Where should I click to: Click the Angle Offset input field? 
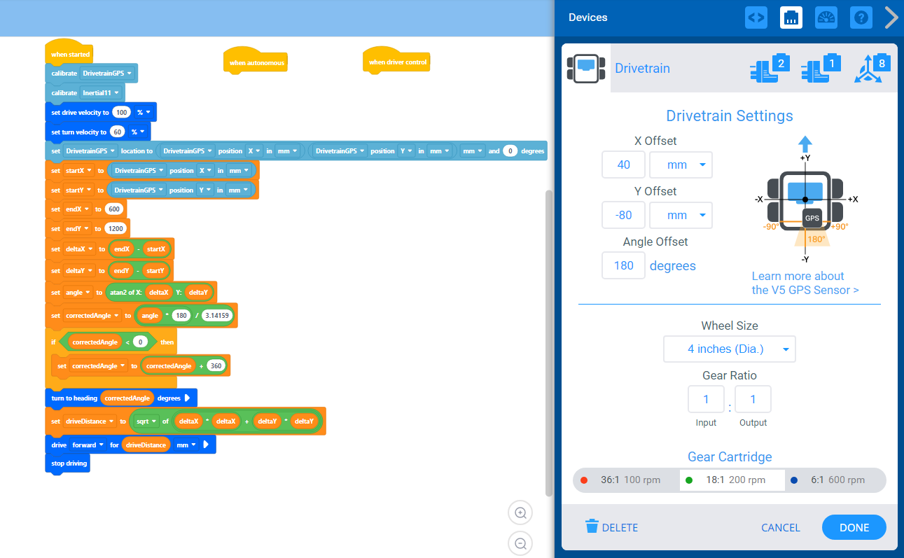(623, 266)
